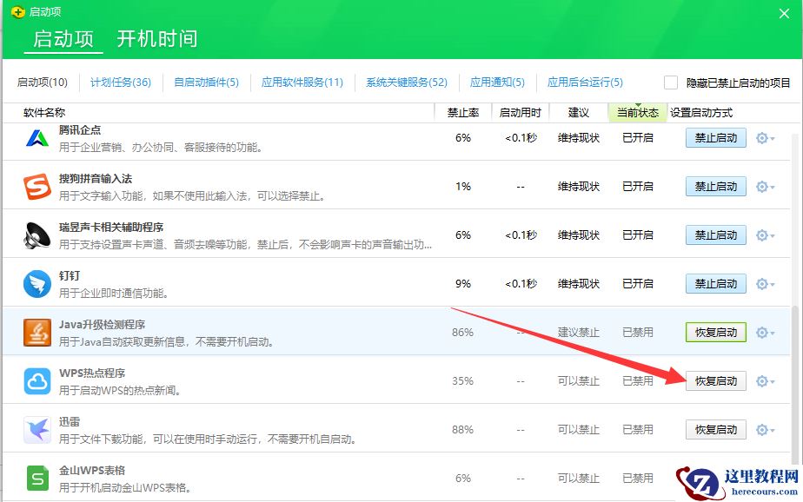Enable 隐藏已禁止启动的项目 checkbox
The height and width of the screenshot is (502, 803).
[670, 82]
